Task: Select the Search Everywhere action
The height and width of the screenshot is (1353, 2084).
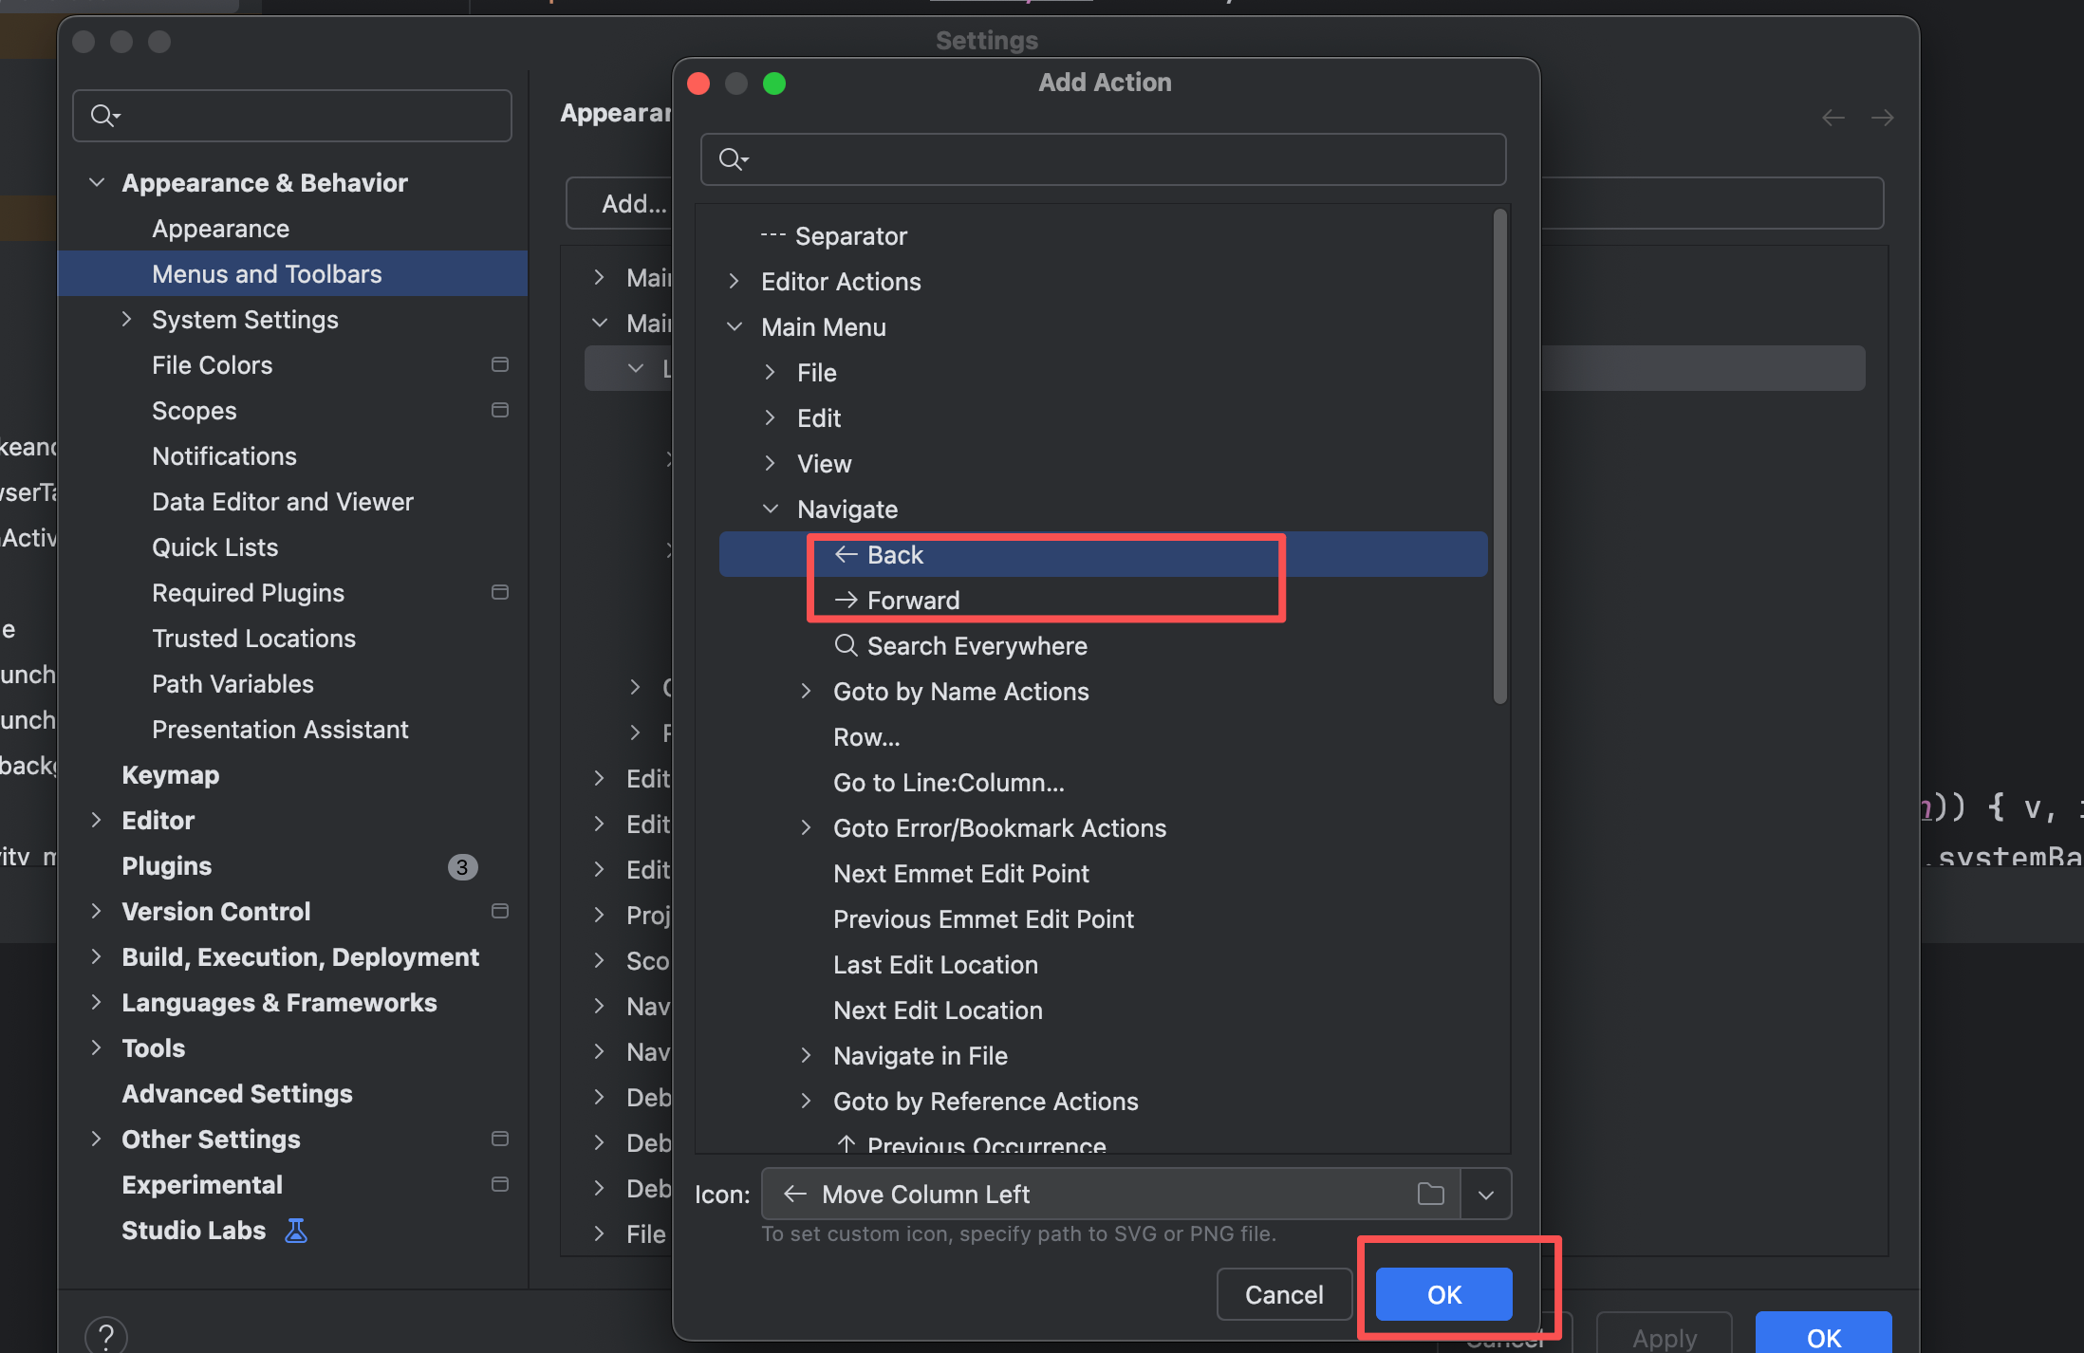Action: click(977, 646)
